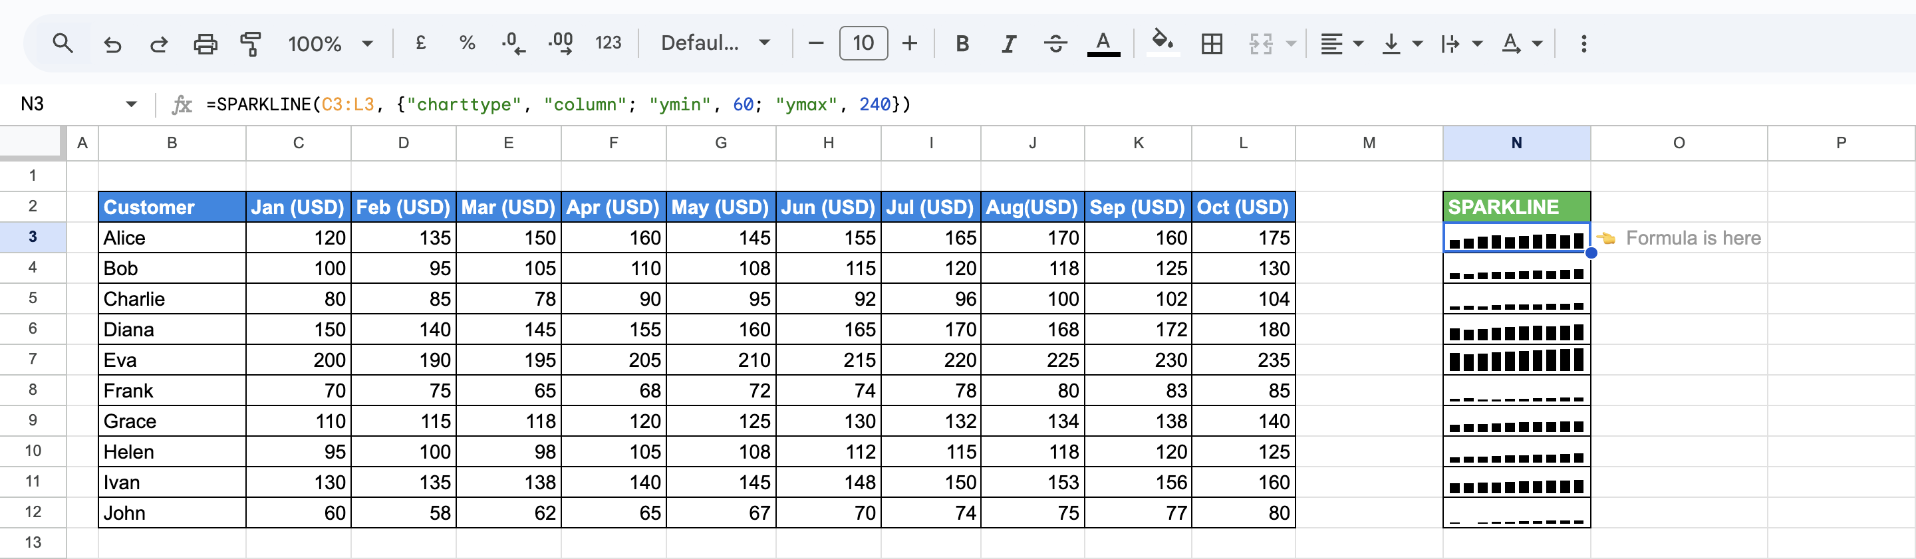Click the Customer header cell
1916x559 pixels.
172,207
